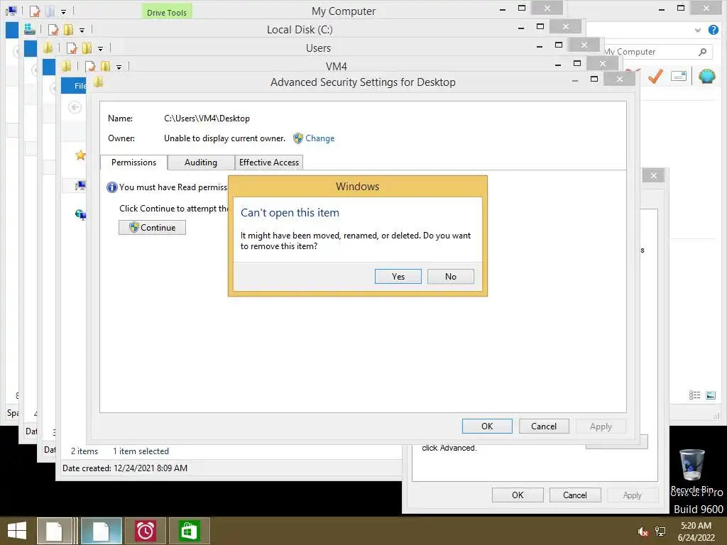Click New folder icon in Users window toolbar
This screenshot has width=727, height=545.
click(87, 48)
